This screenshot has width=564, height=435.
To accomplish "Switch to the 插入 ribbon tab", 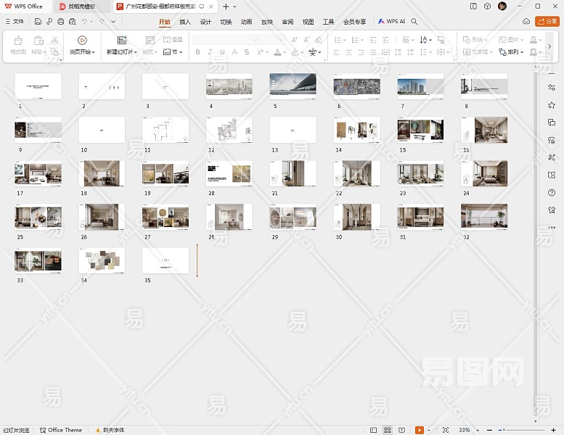I will pyautogui.click(x=185, y=22).
